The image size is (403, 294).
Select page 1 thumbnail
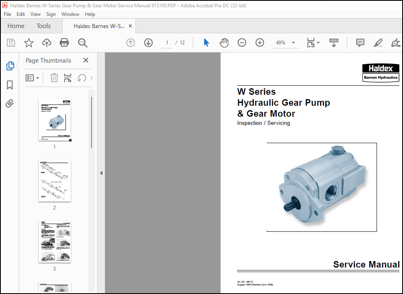(x=55, y=120)
